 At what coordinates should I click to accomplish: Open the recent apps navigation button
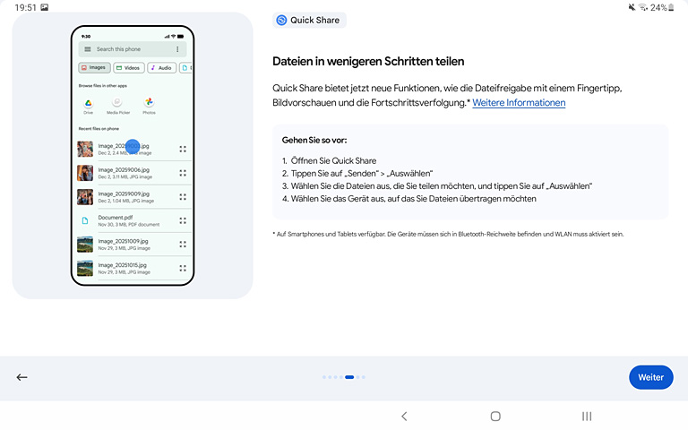click(587, 417)
